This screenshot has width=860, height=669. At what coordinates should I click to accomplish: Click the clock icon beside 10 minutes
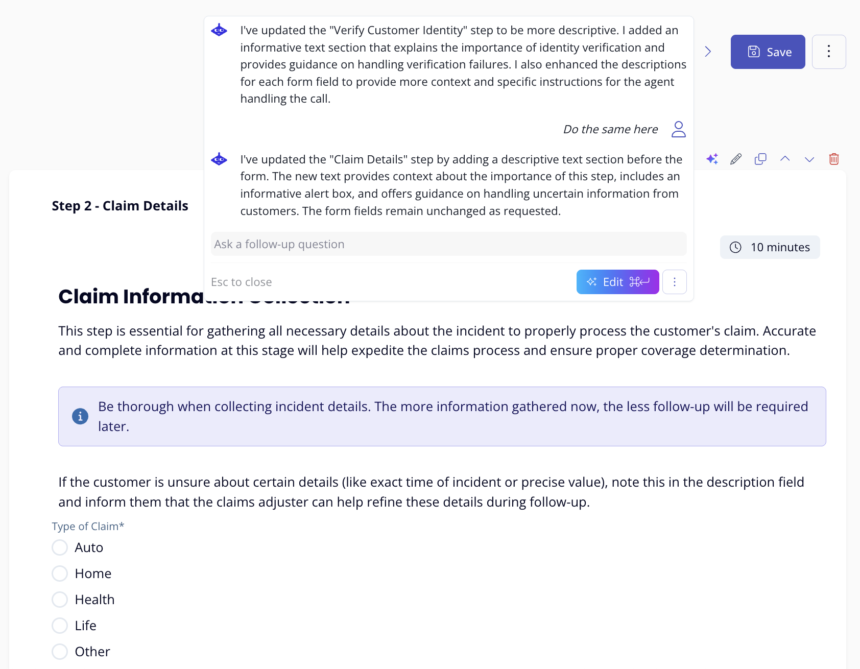pos(735,247)
